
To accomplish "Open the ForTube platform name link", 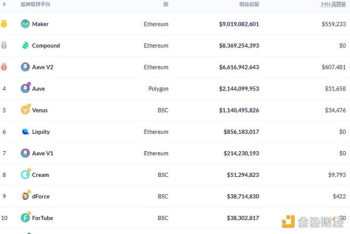I will click(x=42, y=218).
